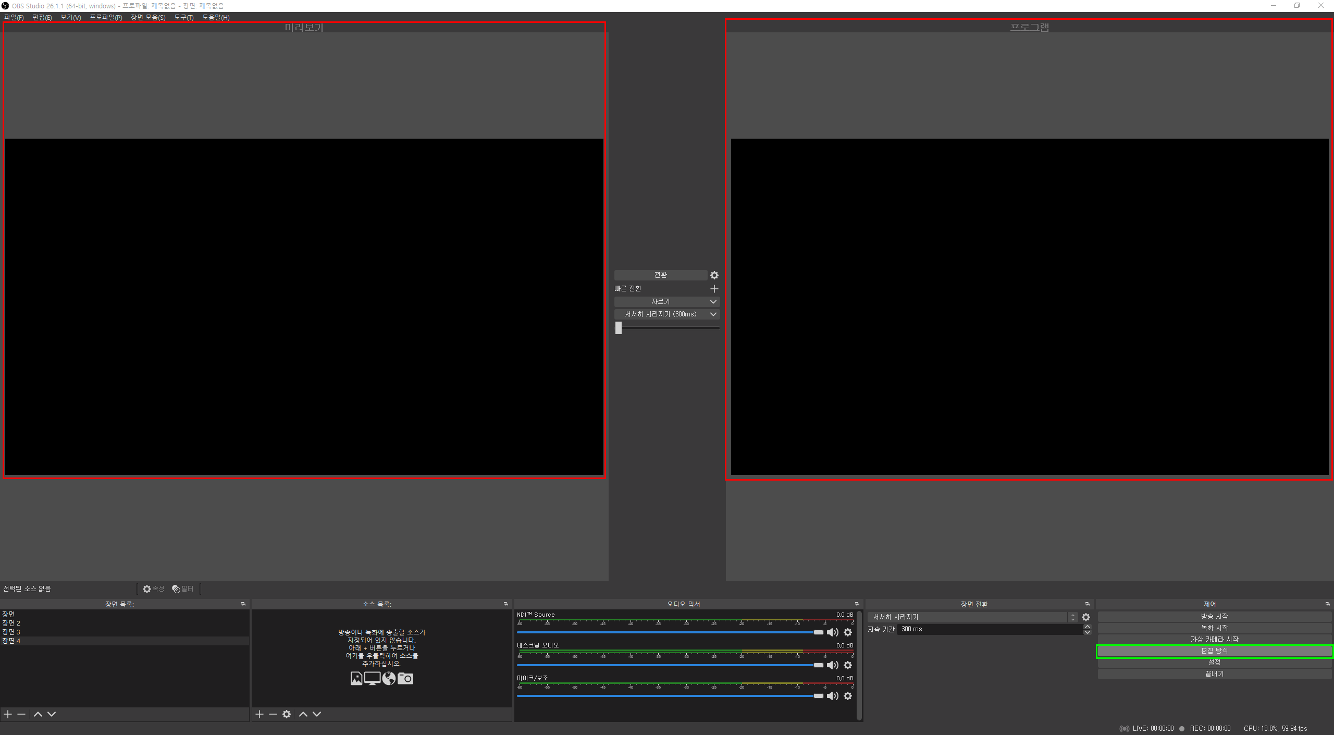Add a new scene with plus icon
Screen dimensions: 1334x735
pyautogui.click(x=8, y=714)
